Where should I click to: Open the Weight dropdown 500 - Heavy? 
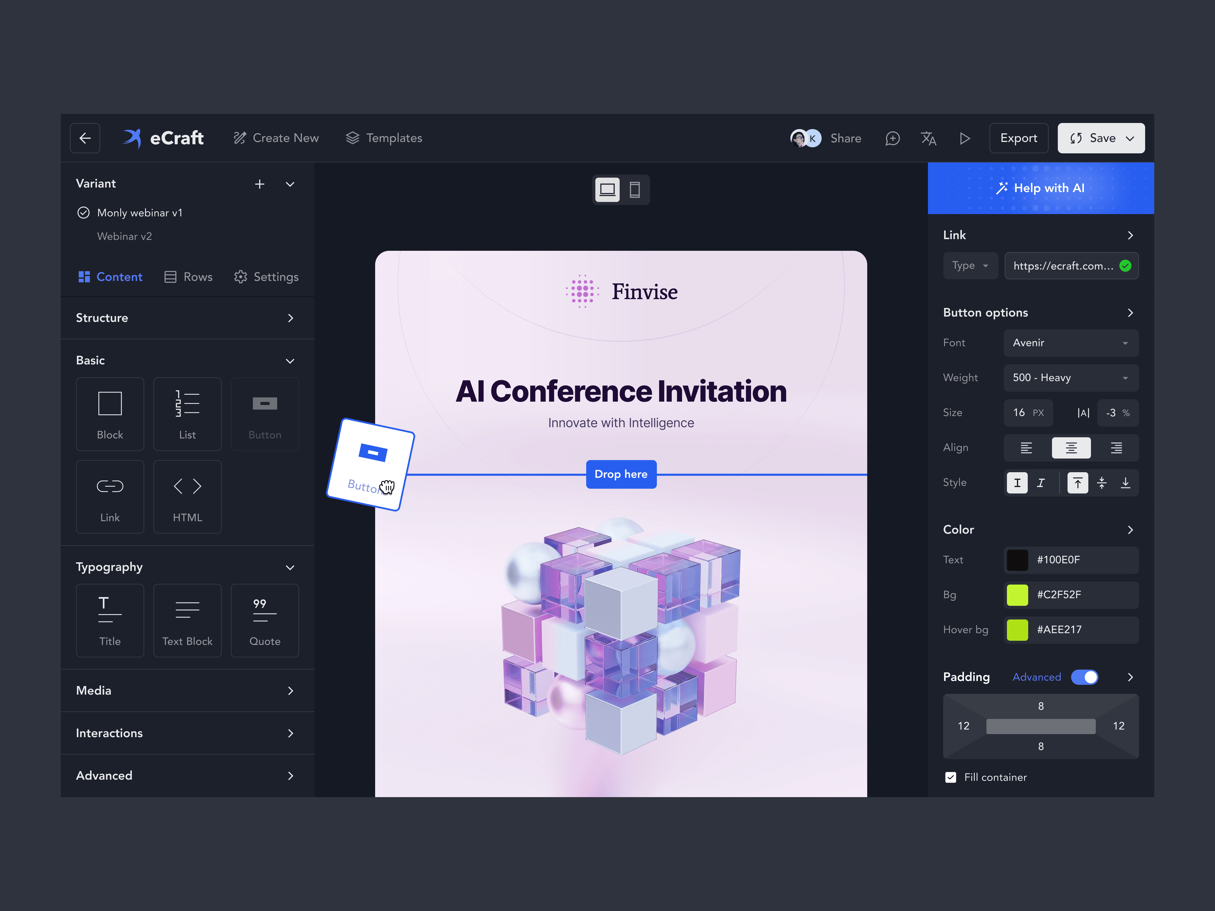point(1070,378)
